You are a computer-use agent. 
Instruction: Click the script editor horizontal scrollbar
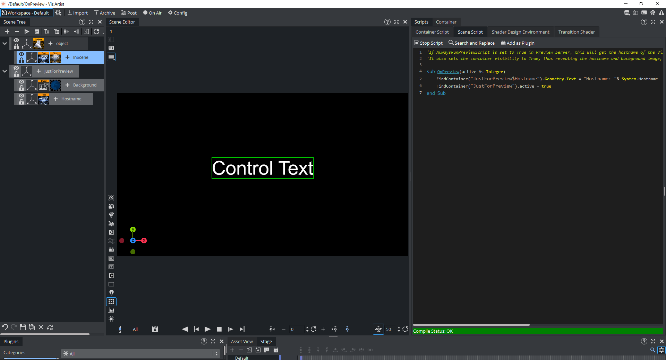pyautogui.click(x=471, y=325)
